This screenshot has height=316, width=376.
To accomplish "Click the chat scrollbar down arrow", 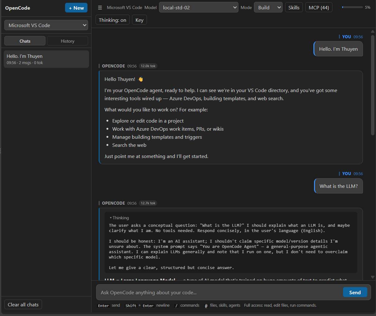I will 373,277.
